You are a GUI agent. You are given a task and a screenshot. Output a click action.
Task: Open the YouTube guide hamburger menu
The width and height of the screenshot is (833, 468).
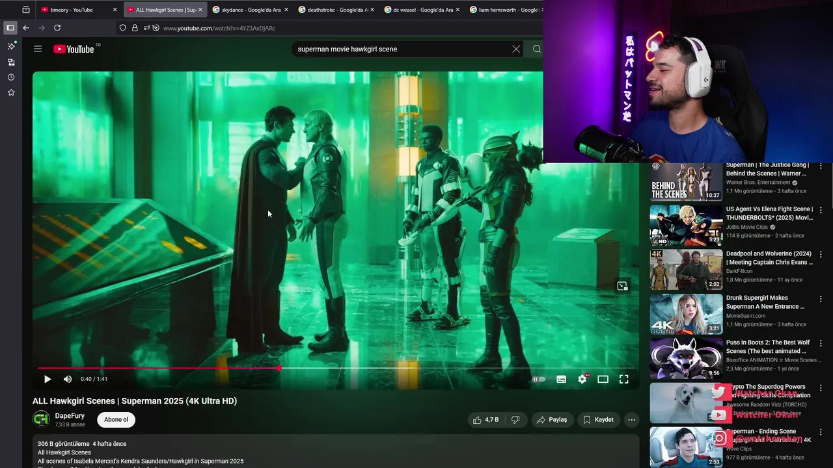38,49
